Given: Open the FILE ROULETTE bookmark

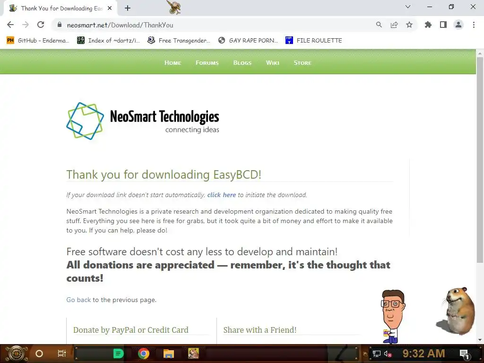Looking at the screenshot, I should coord(314,41).
